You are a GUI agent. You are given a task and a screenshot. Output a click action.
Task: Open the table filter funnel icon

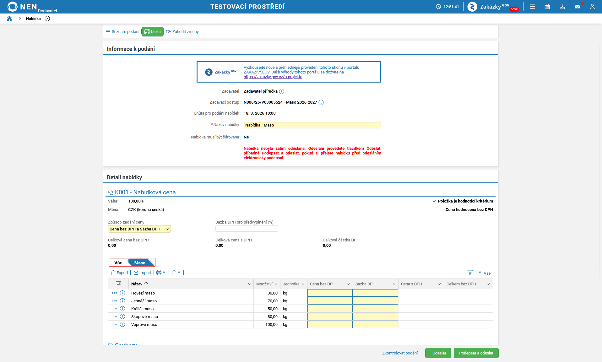coord(470,273)
